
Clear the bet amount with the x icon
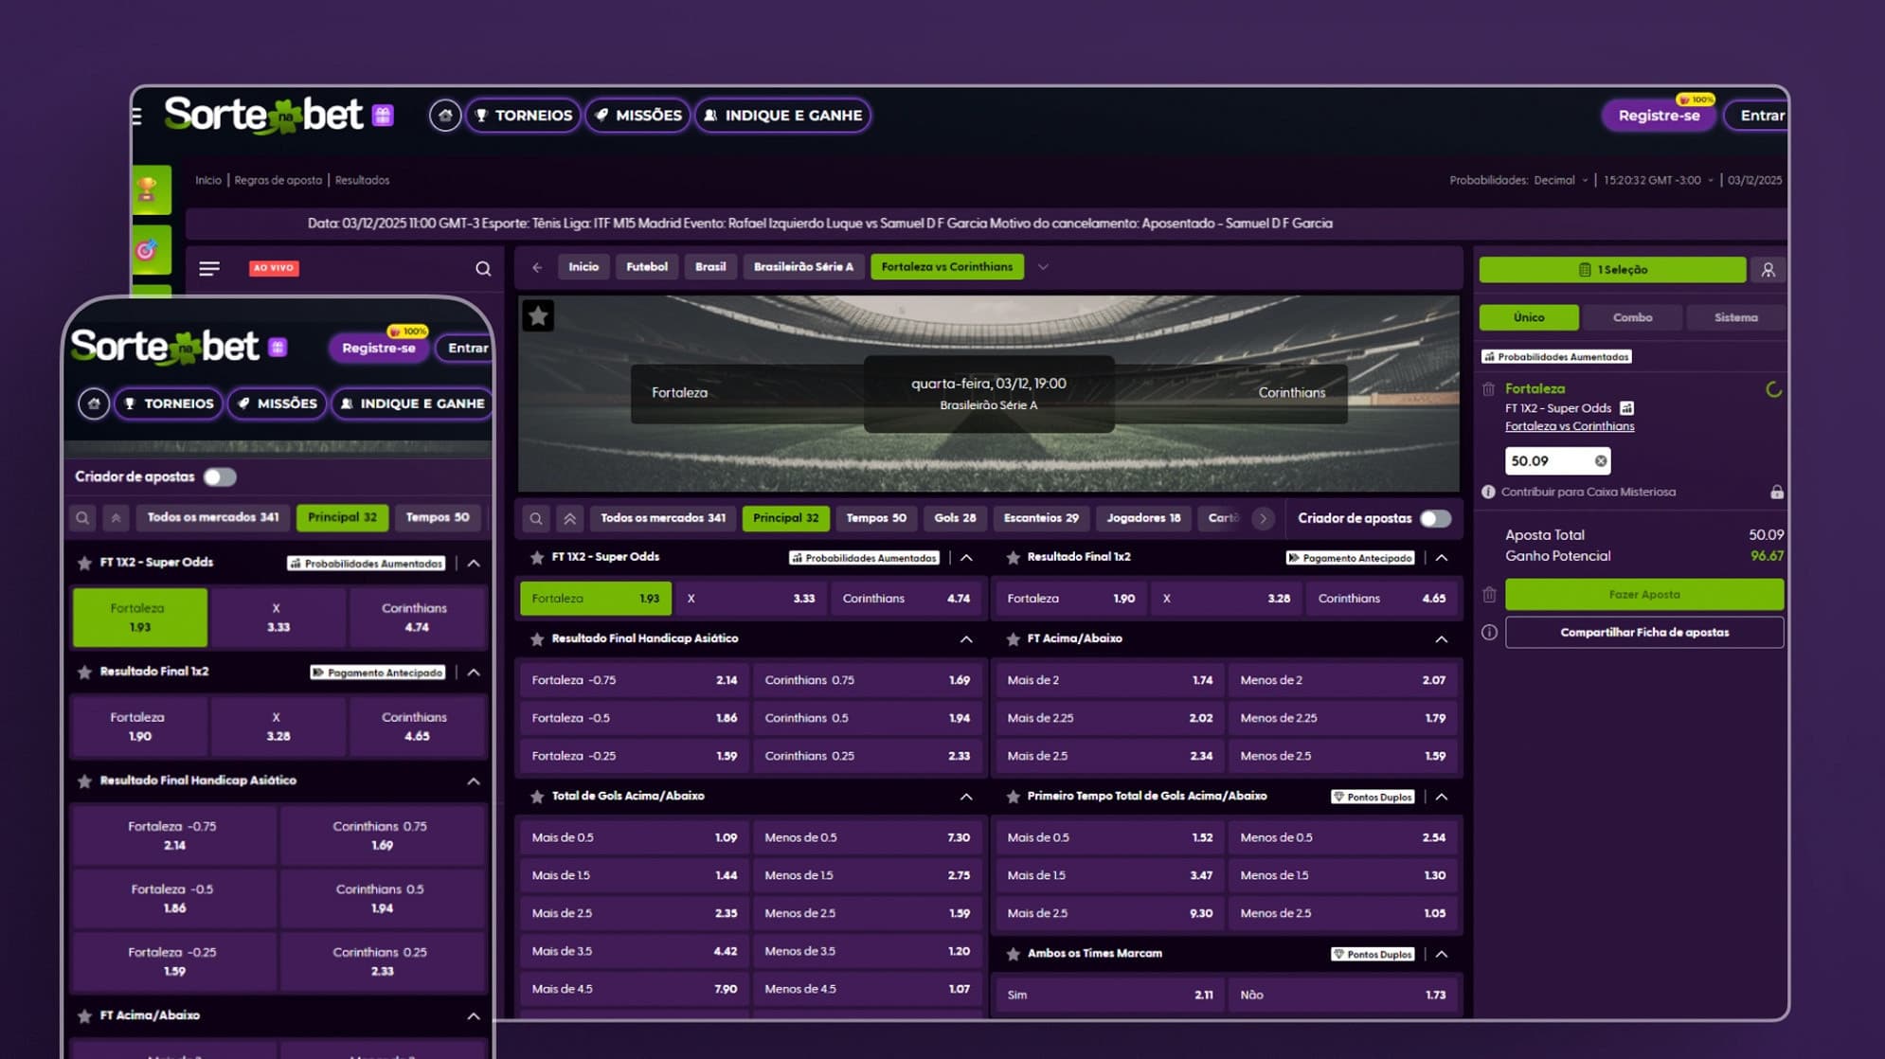[x=1600, y=461]
